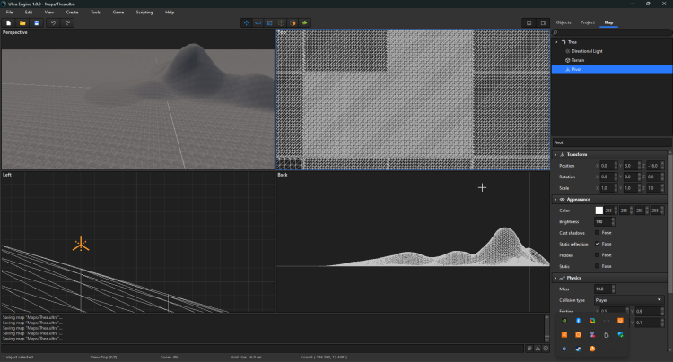Select Directional Light in scene tree
The height and width of the screenshot is (362, 673).
coord(585,51)
